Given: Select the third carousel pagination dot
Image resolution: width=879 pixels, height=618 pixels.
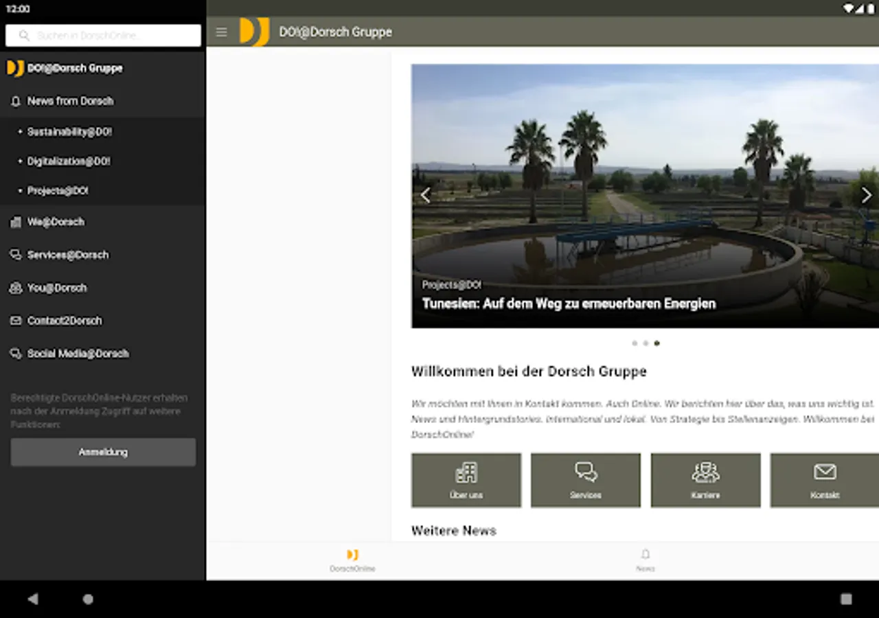Looking at the screenshot, I should [657, 343].
